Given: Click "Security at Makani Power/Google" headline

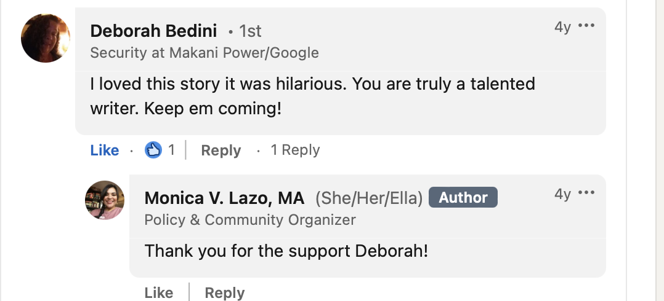Looking at the screenshot, I should pyautogui.click(x=204, y=53).
